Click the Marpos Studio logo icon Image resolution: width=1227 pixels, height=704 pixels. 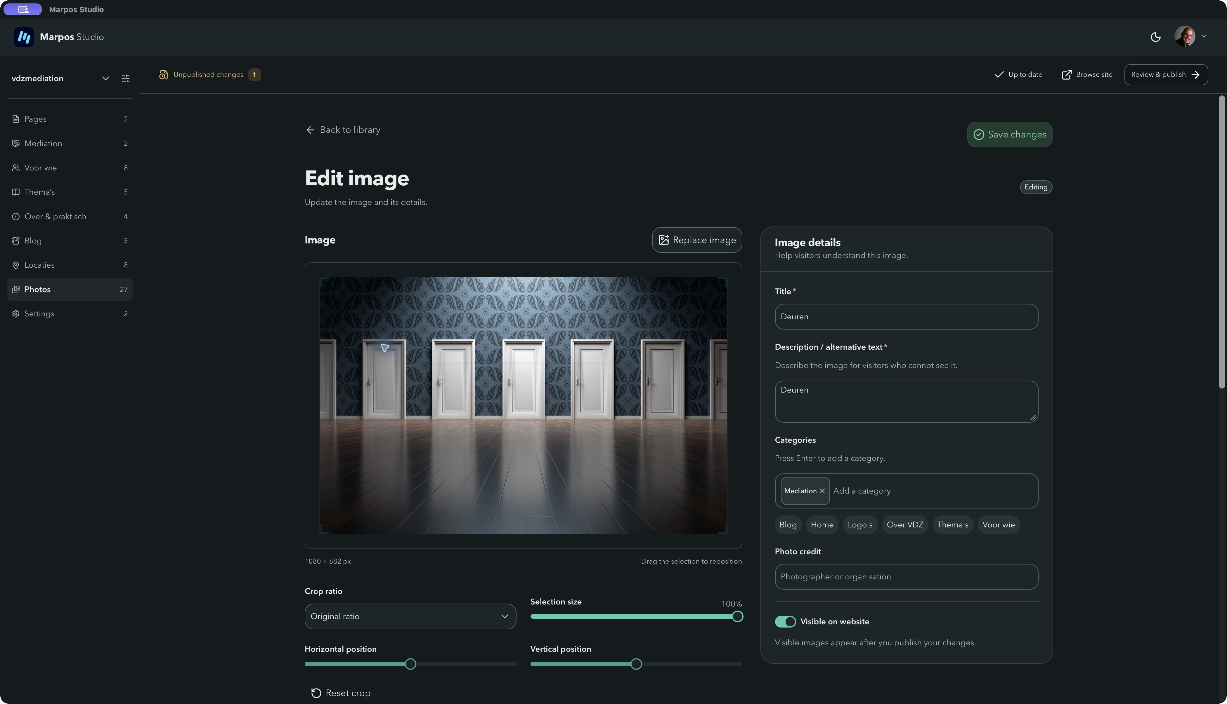point(24,37)
